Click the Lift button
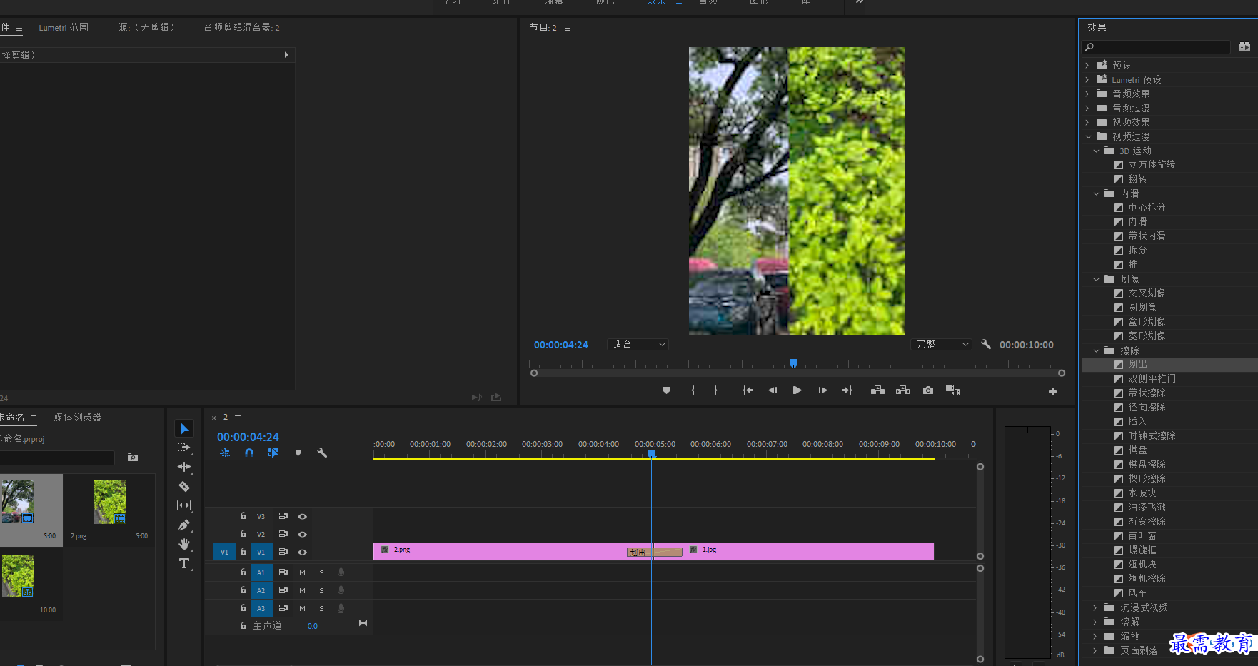Image resolution: width=1258 pixels, height=666 pixels. coord(878,390)
